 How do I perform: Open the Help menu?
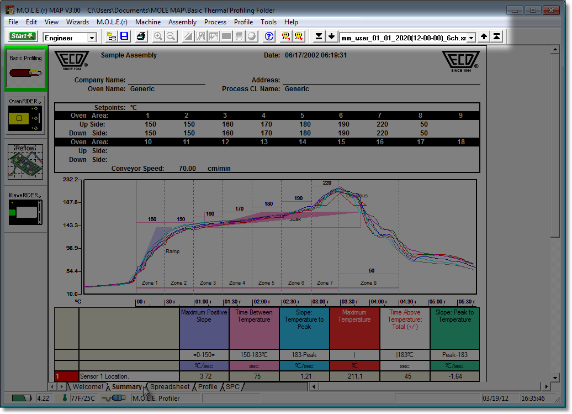point(291,22)
